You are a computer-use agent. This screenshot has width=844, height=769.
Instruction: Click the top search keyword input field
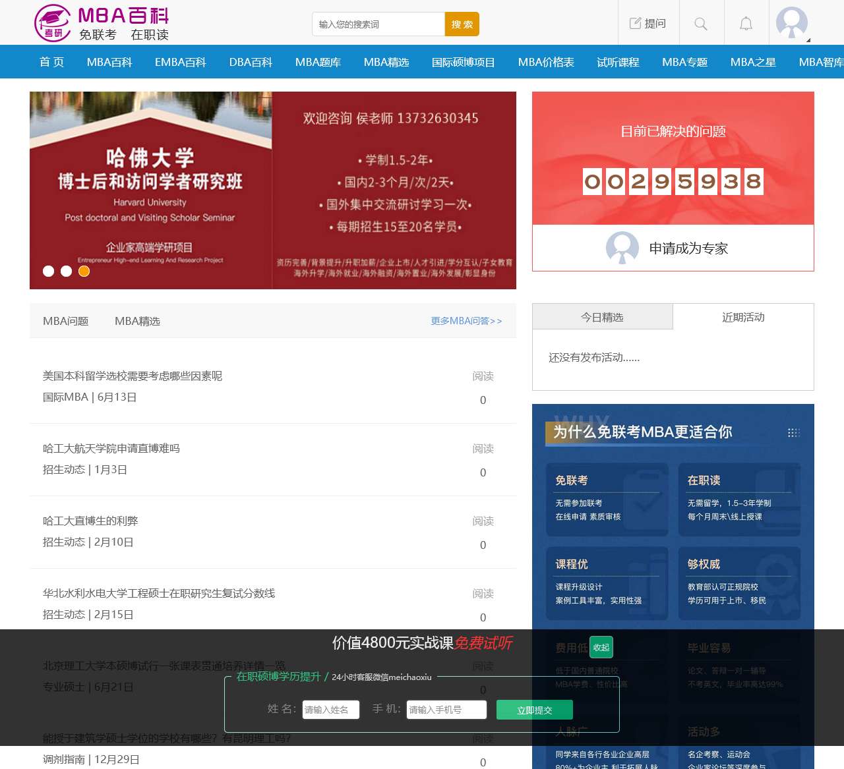coord(378,24)
